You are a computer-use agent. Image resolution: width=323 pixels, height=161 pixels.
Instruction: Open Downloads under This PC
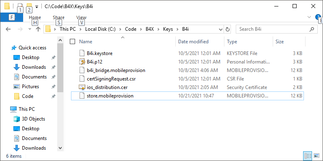(x=34, y=148)
